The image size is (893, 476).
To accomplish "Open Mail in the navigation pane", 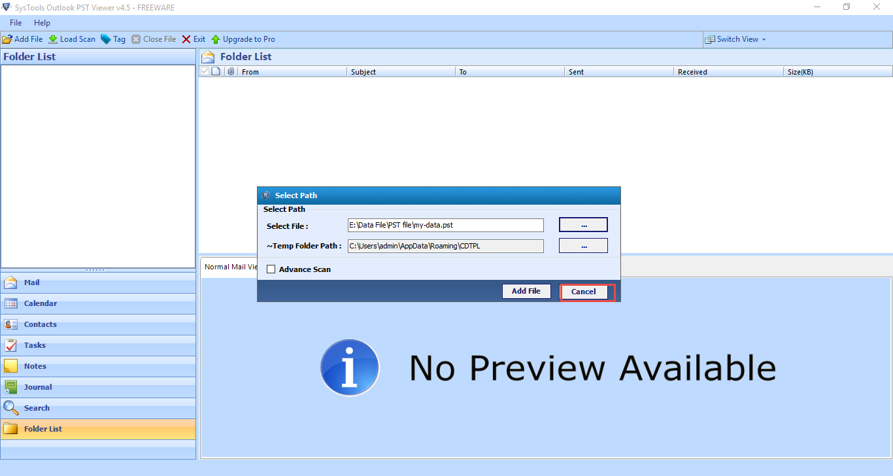I will (x=31, y=282).
